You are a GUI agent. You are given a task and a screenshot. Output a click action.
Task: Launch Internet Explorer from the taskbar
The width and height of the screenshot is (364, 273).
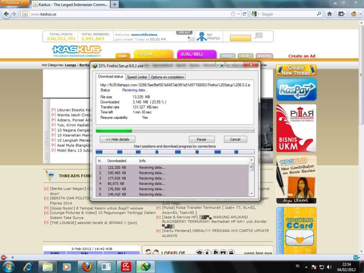pyautogui.click(x=28, y=267)
